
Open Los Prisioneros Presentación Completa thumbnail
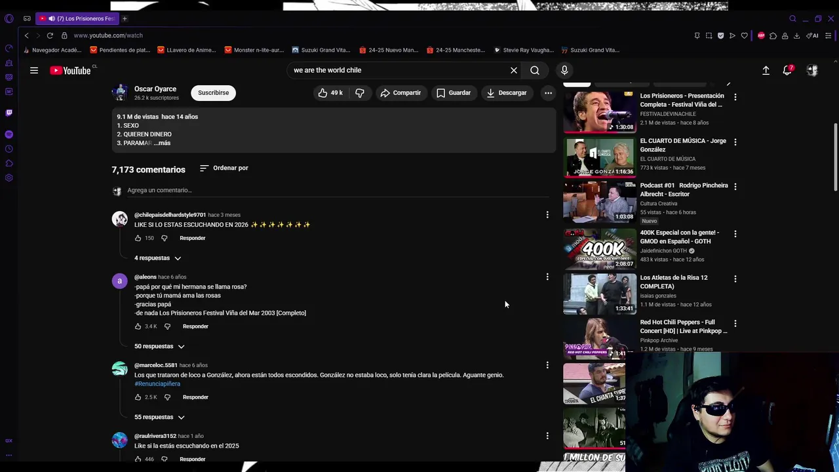point(599,112)
